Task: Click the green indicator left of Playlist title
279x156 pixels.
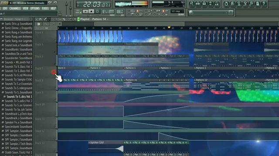Action: (x=78, y=19)
